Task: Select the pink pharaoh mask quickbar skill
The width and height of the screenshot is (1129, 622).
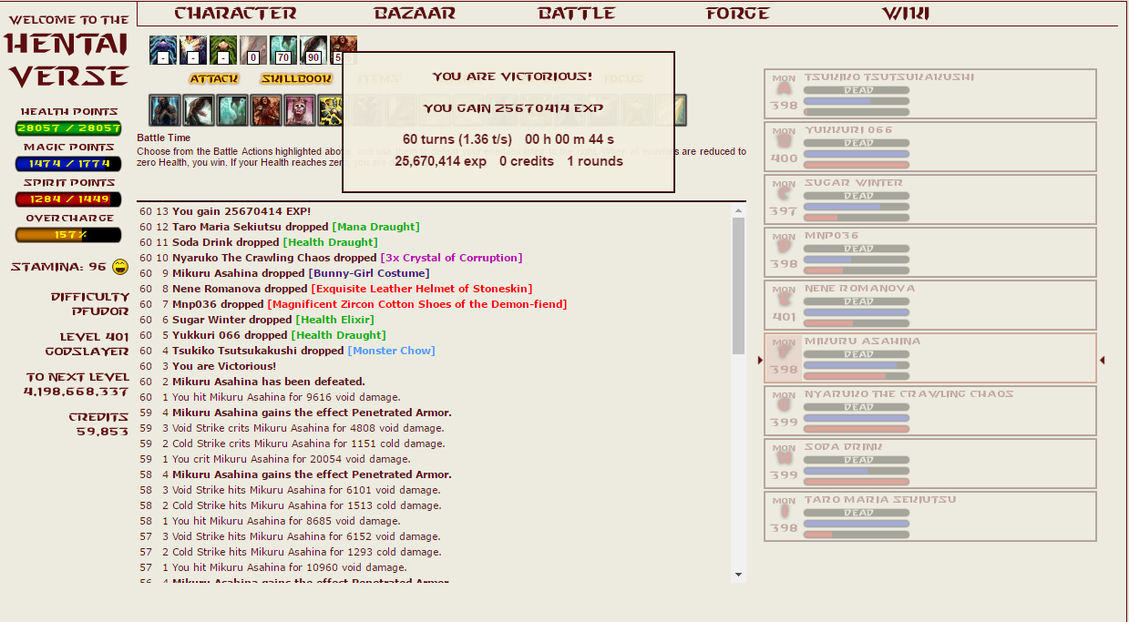Action: 300,110
